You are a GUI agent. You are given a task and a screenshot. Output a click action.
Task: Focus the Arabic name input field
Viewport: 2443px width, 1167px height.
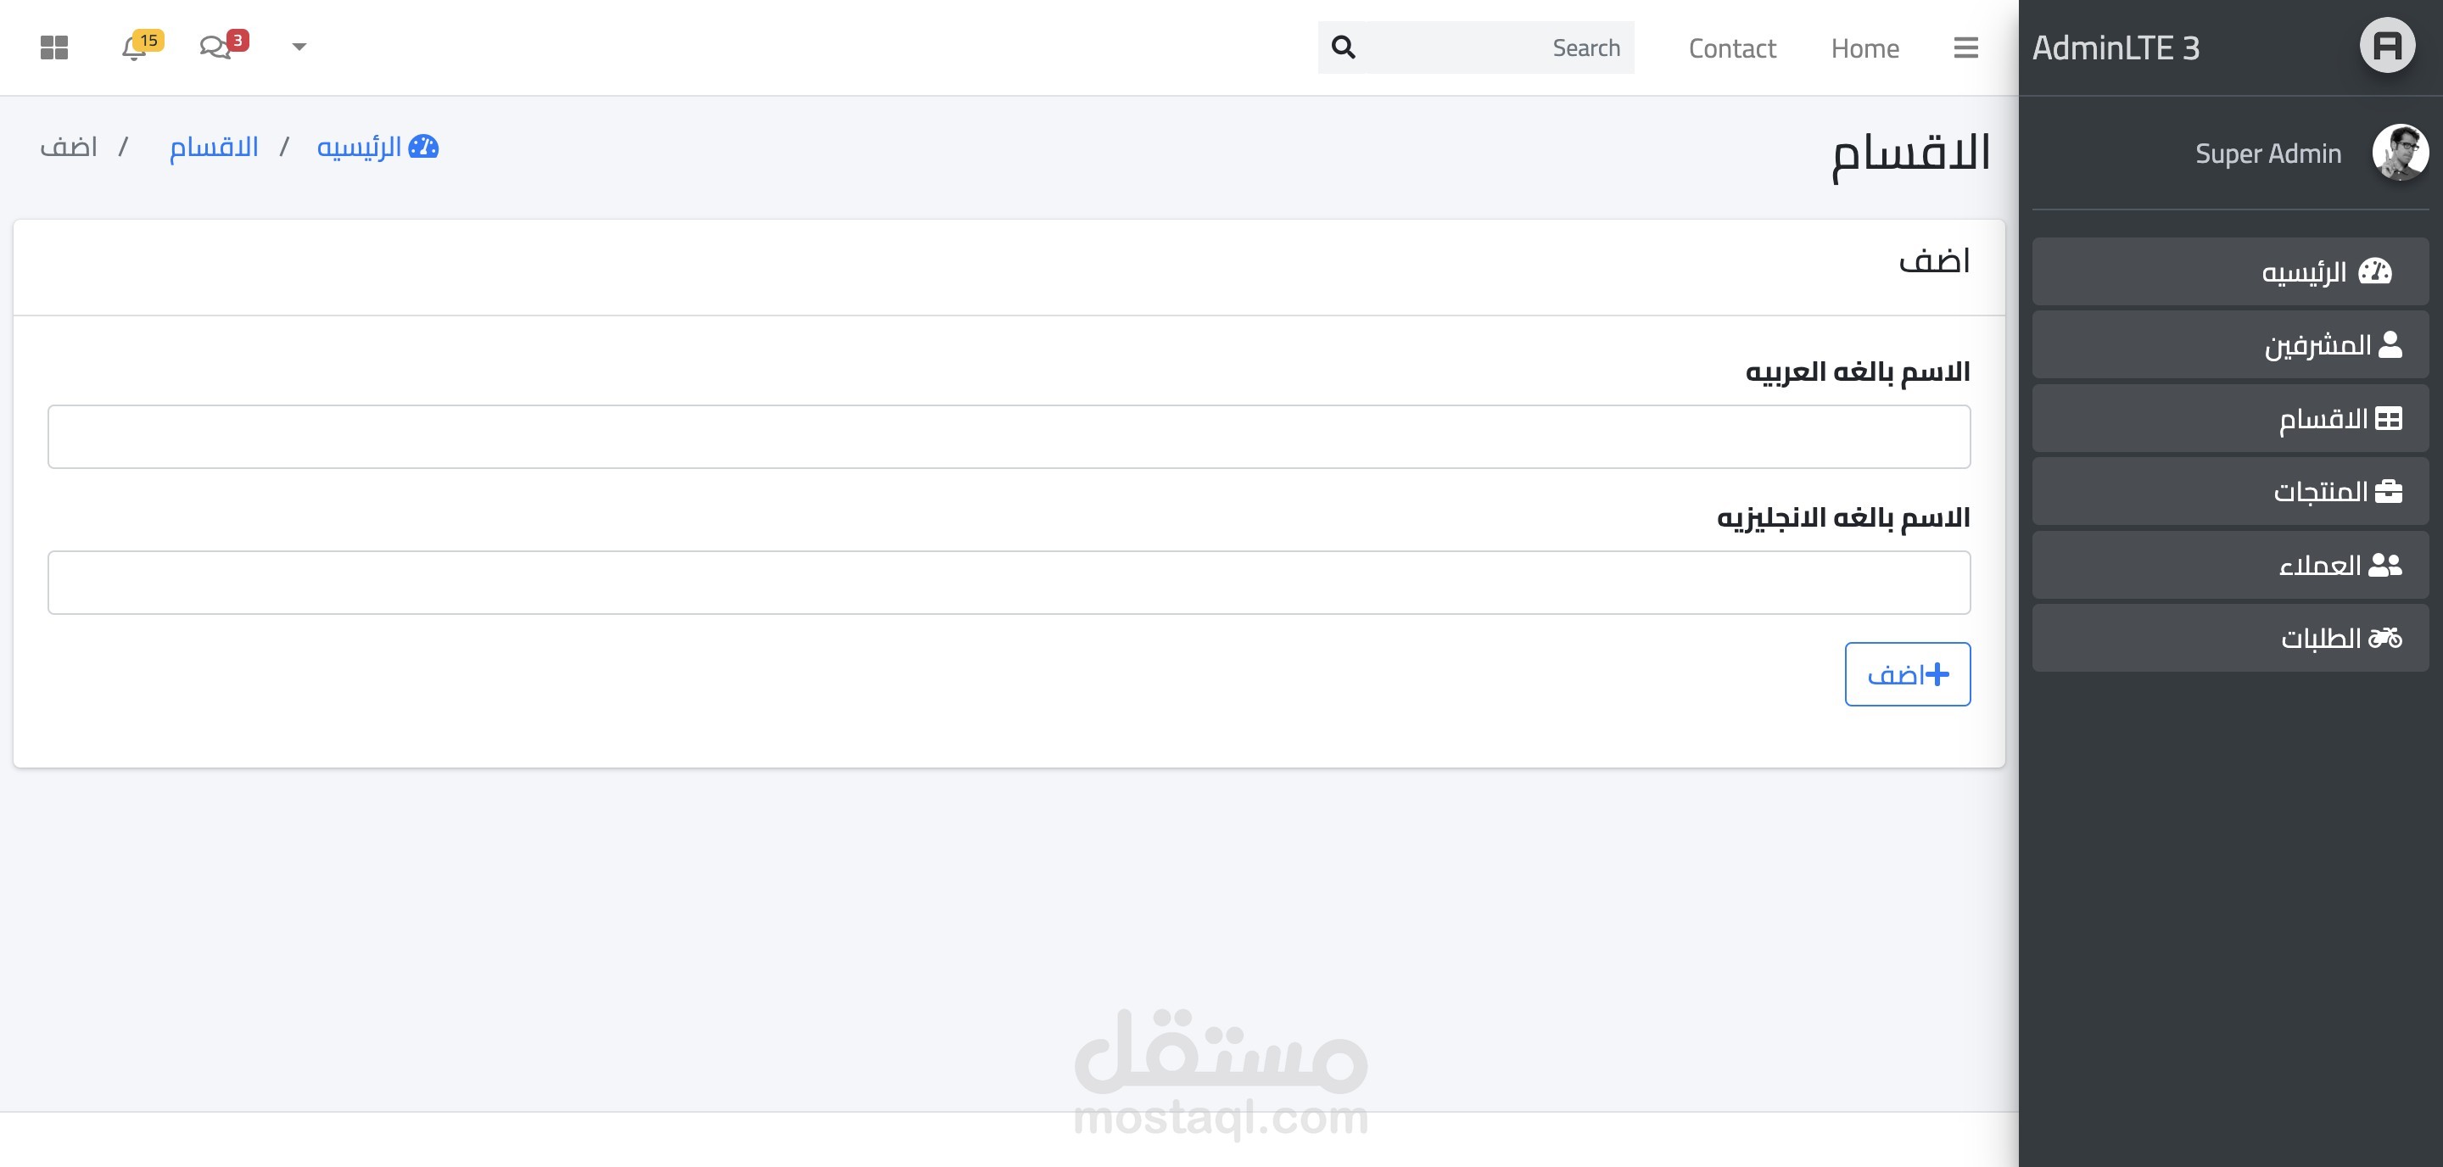tap(1008, 437)
